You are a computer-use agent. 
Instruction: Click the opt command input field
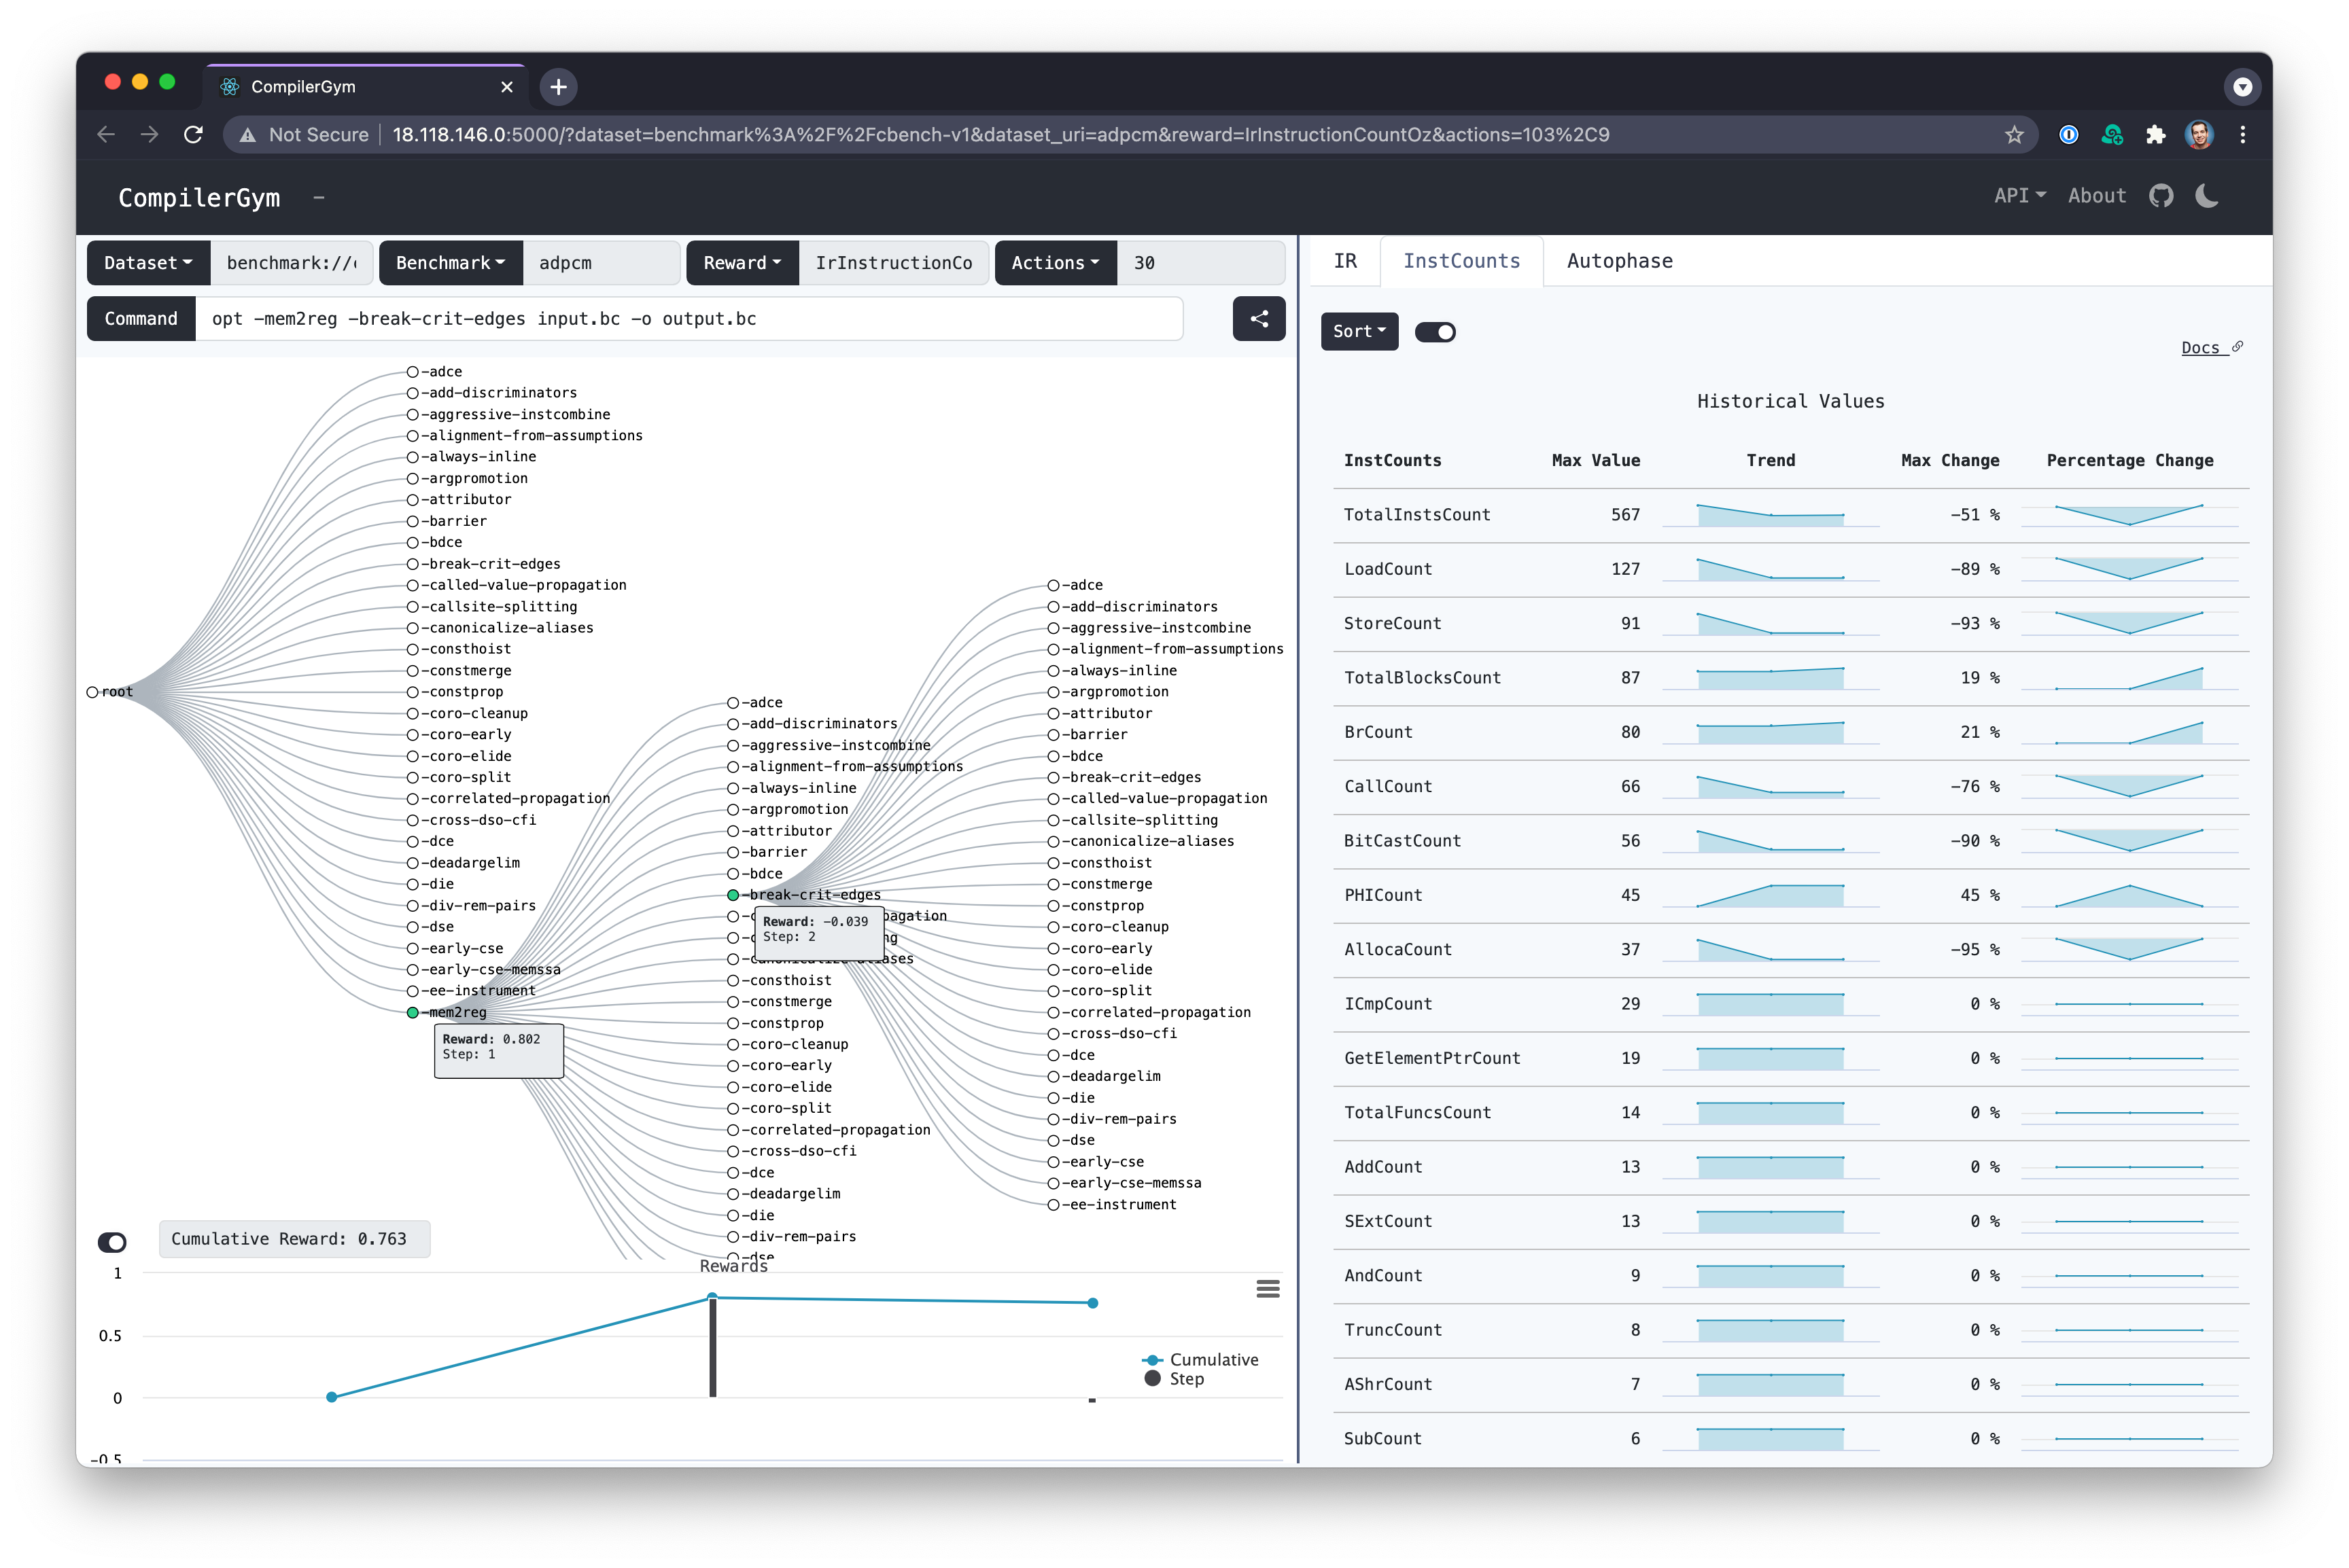click(689, 319)
